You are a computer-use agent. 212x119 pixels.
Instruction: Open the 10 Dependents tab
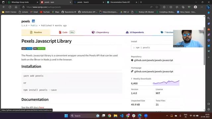pyautogui.click(x=135, y=32)
